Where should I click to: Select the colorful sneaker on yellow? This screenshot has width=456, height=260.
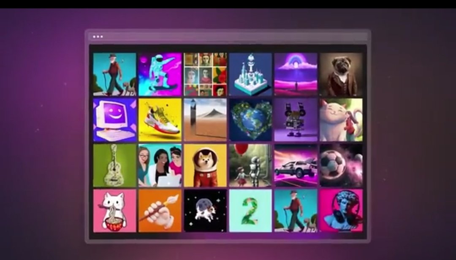[x=160, y=120]
